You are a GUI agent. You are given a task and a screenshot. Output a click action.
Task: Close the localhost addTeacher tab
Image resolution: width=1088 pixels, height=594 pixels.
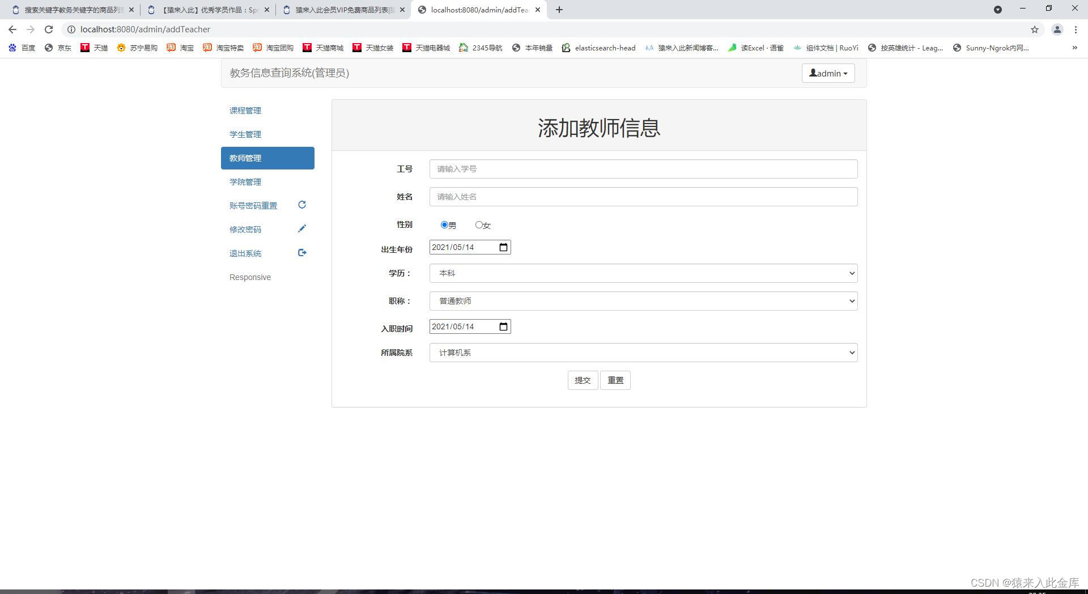538,10
